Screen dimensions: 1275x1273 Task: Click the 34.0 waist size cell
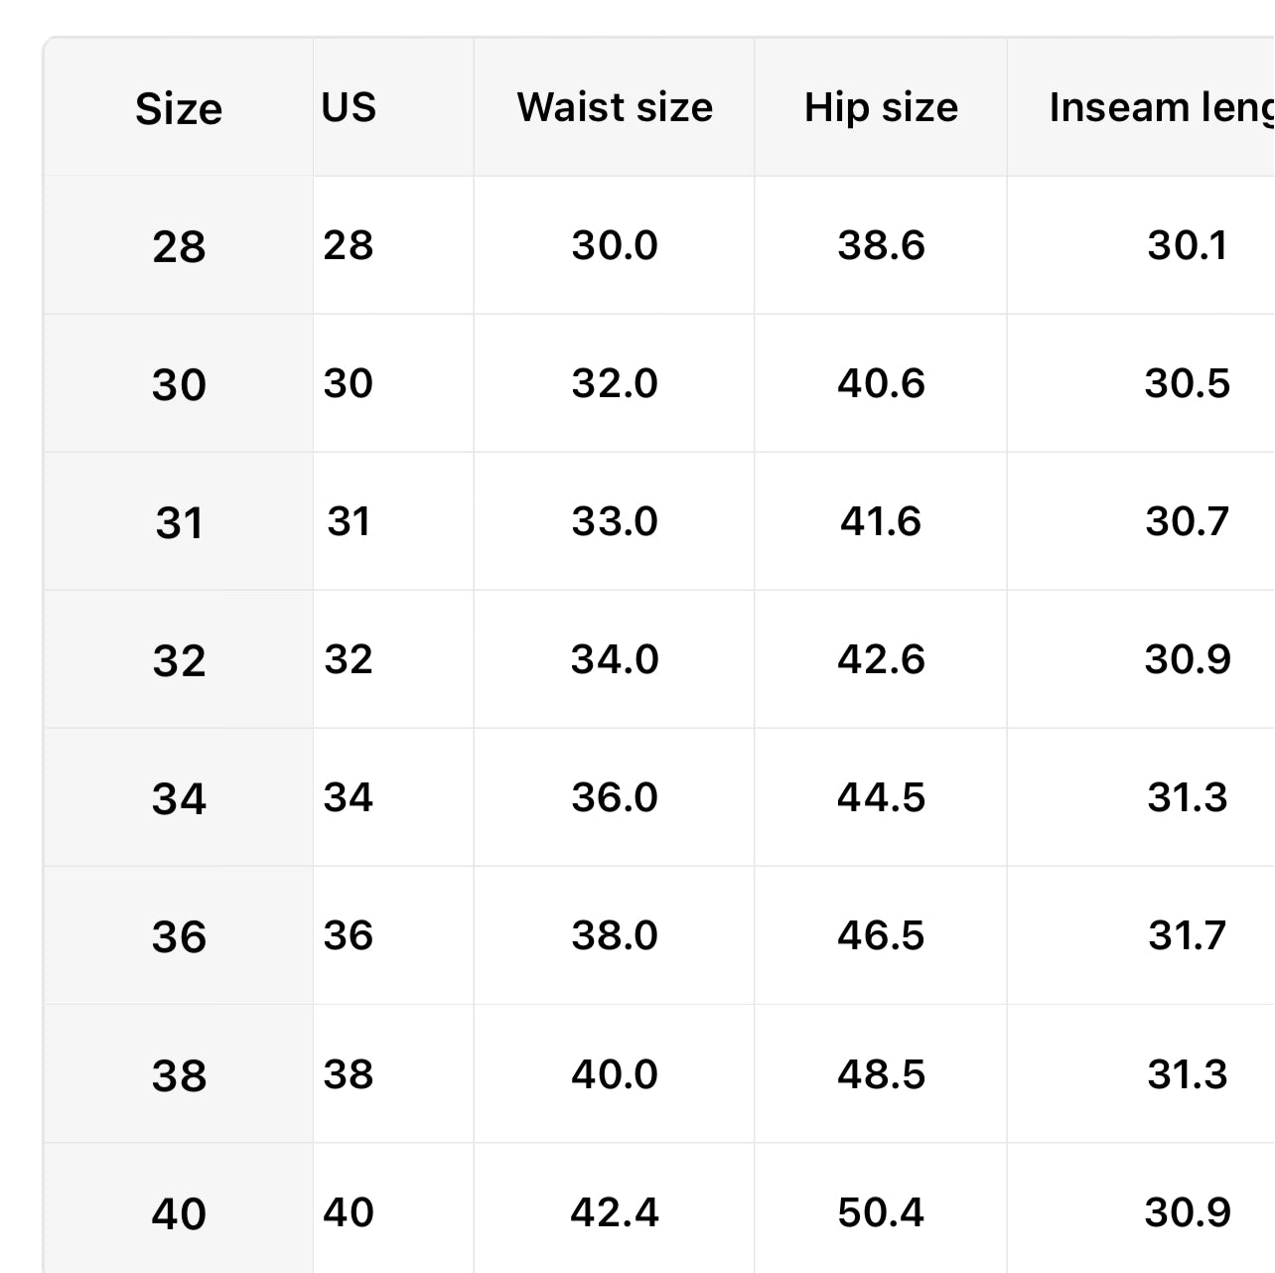pyautogui.click(x=615, y=659)
